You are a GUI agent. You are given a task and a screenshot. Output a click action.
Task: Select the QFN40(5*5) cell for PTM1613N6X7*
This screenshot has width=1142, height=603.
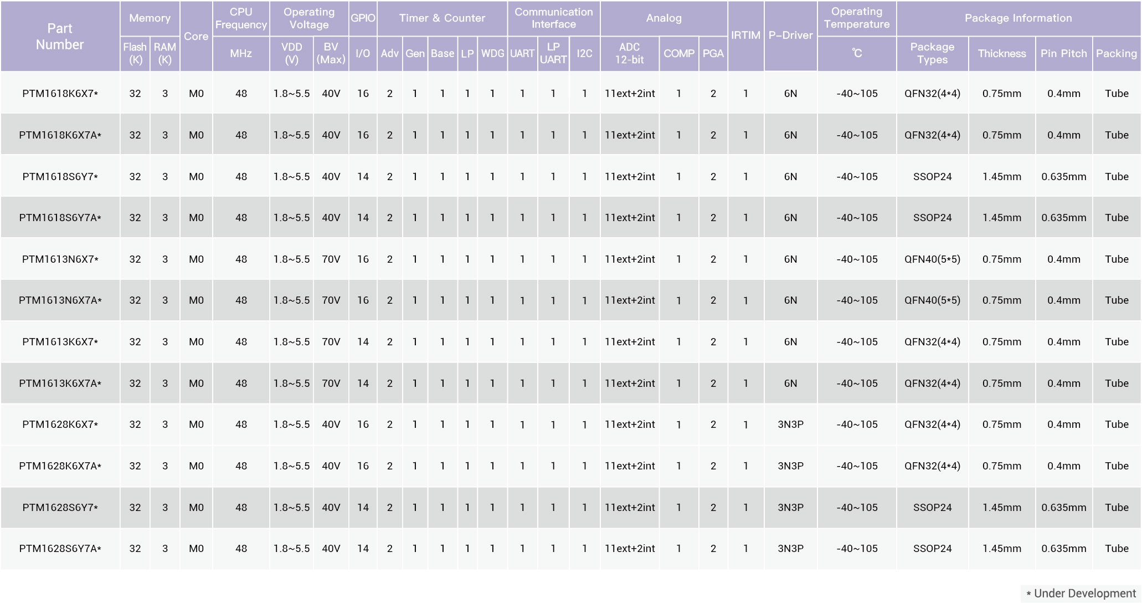pos(932,259)
